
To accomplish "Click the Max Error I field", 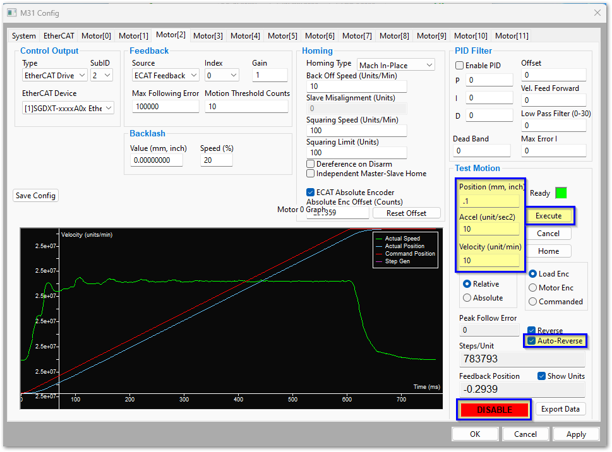I will (x=553, y=150).
